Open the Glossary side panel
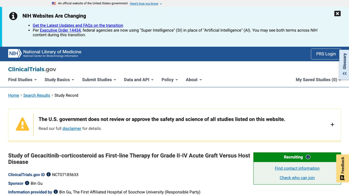Viewport: 349px width, 196px height. click(344, 65)
